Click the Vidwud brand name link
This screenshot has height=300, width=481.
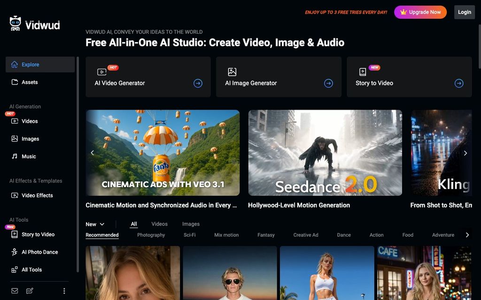coord(42,25)
